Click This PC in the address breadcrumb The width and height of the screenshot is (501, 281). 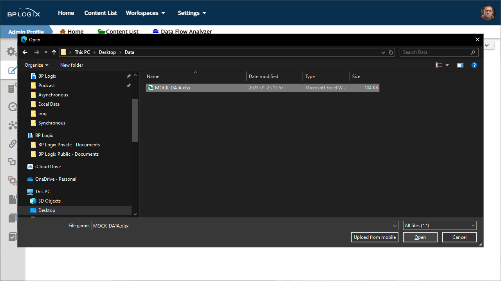(82, 52)
